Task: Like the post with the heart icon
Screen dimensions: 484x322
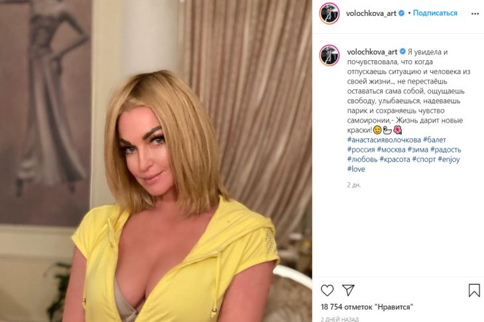Action: [x=327, y=290]
